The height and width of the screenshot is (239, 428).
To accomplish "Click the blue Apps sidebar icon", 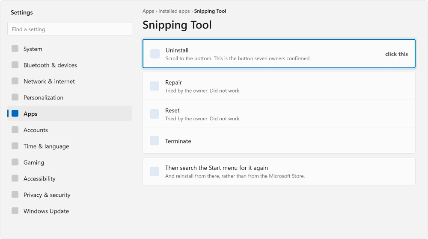I will [x=15, y=114].
